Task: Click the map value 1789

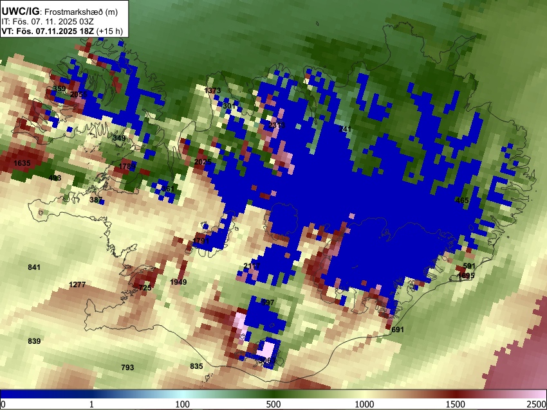Action: click(127, 166)
